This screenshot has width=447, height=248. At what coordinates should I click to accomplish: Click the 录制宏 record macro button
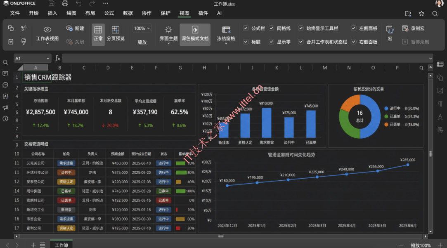click(x=413, y=28)
